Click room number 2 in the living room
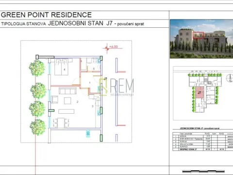The image size is (233, 175). pos(77,102)
